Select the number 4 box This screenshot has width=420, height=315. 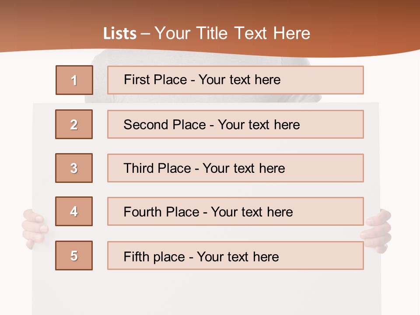pos(74,211)
